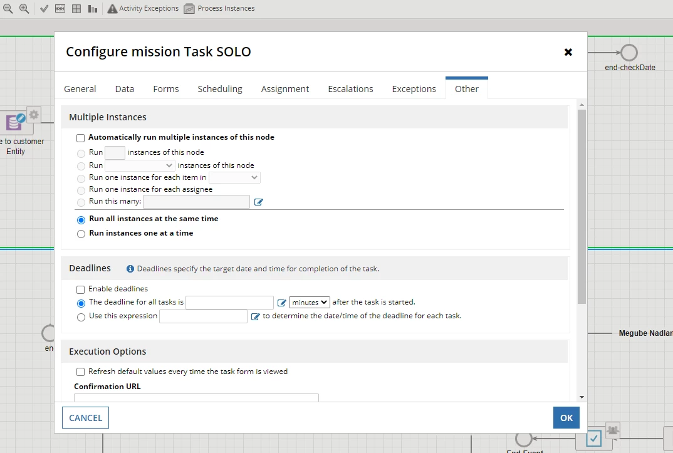Open the Run instances count dropdown
This screenshot has width=673, height=453.
(x=140, y=165)
